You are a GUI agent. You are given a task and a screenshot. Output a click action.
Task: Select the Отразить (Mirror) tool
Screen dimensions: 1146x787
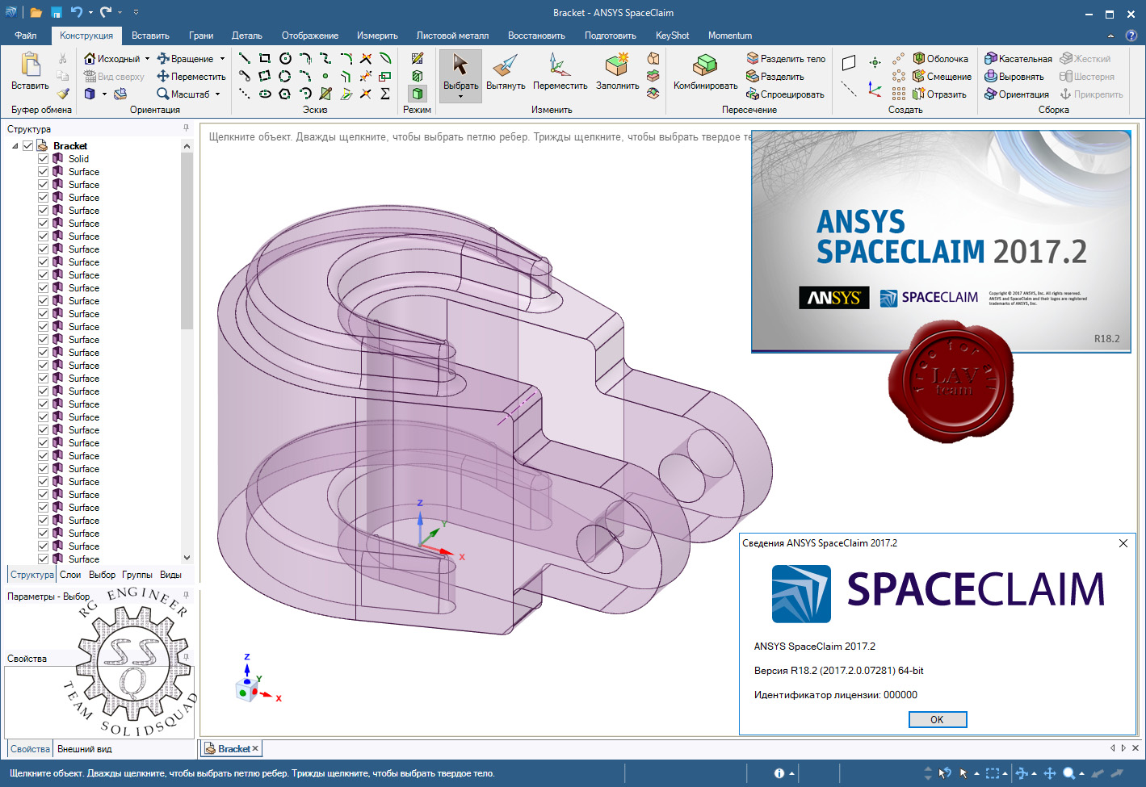pyautogui.click(x=940, y=94)
